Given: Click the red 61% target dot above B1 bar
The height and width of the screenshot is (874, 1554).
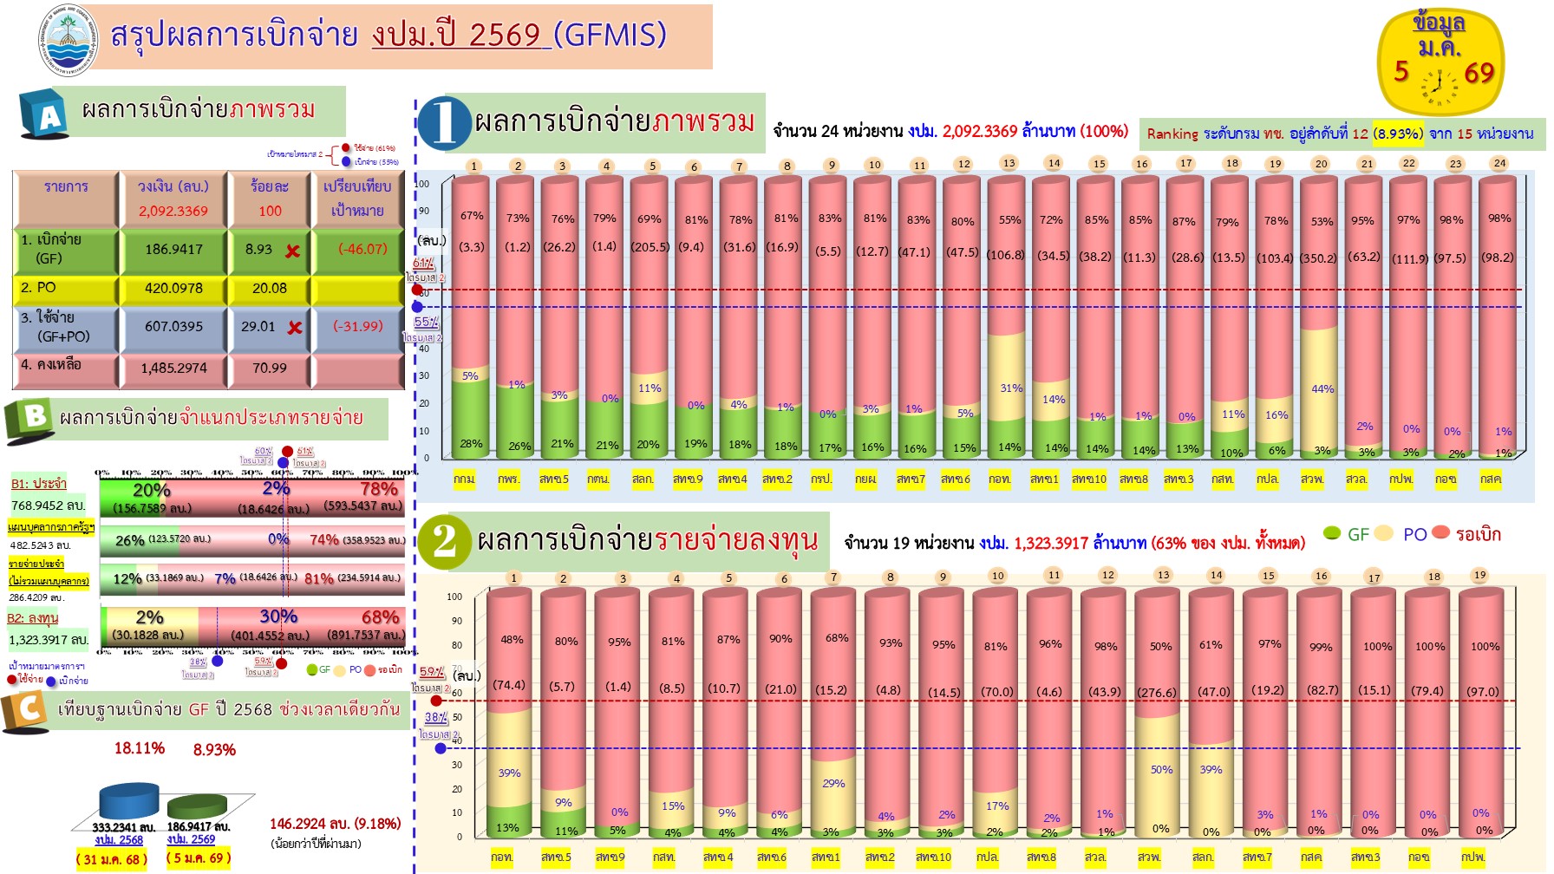Looking at the screenshot, I should pyautogui.click(x=288, y=452).
